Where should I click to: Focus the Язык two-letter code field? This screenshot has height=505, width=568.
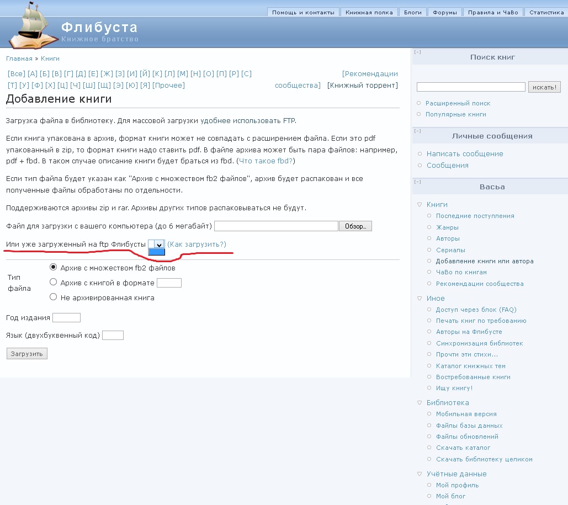pos(113,336)
